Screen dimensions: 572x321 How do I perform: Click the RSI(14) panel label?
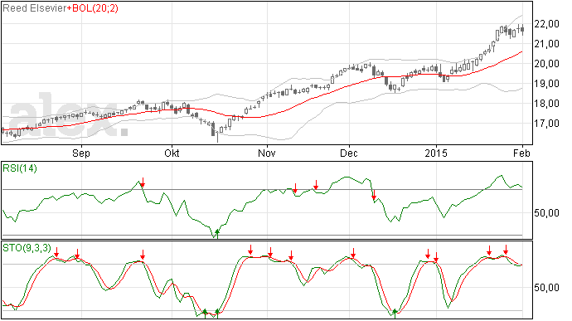pos(20,168)
